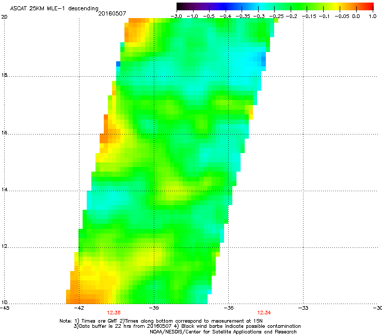Screen dimensions: 382x335
Task: Click the note line 'Times are GMT'
Action: pos(161,321)
